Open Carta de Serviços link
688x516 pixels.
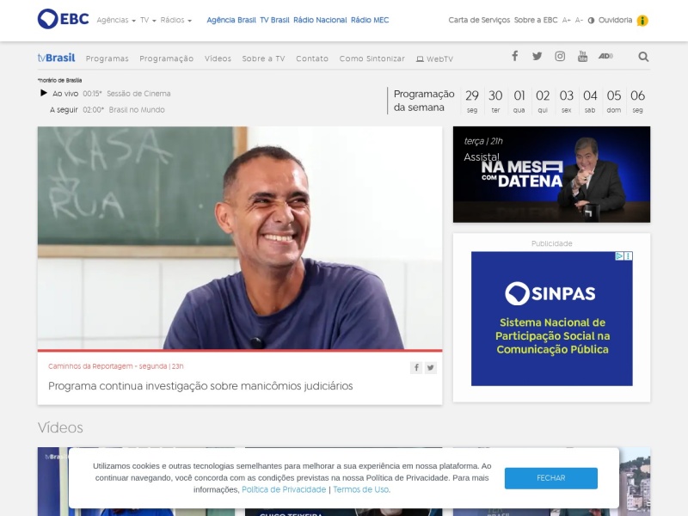(x=479, y=20)
